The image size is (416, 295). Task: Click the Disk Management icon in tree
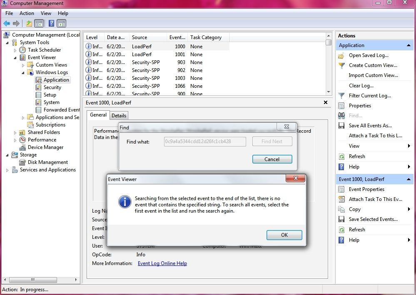point(22,162)
